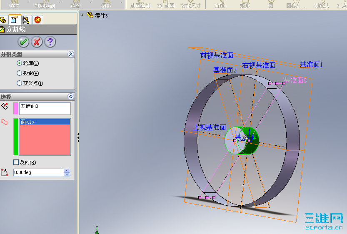Viewport: 347px width, 234px height.
Task: Expand the 零件3 flyout tree node
Action: pos(82,15)
